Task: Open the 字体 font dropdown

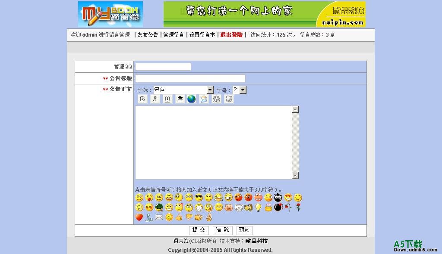Action: 210,90
